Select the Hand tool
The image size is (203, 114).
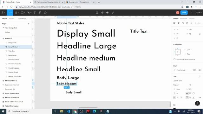(40, 13)
